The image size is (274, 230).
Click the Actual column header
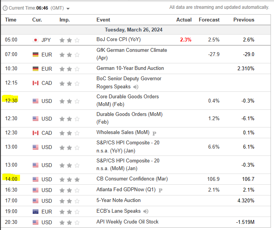(x=184, y=20)
